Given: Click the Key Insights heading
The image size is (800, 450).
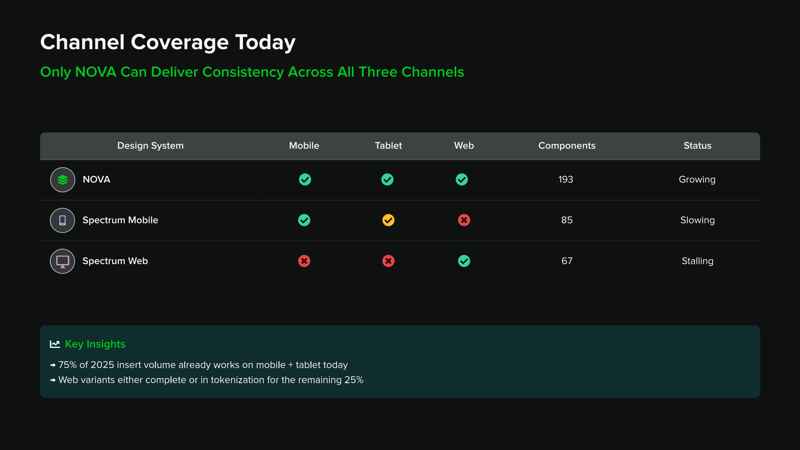Looking at the screenshot, I should click(x=95, y=344).
